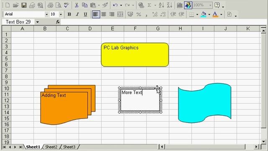The width and height of the screenshot is (268, 151).
Task: Open the Undo history dropdown arrow
Action: tap(121, 5)
